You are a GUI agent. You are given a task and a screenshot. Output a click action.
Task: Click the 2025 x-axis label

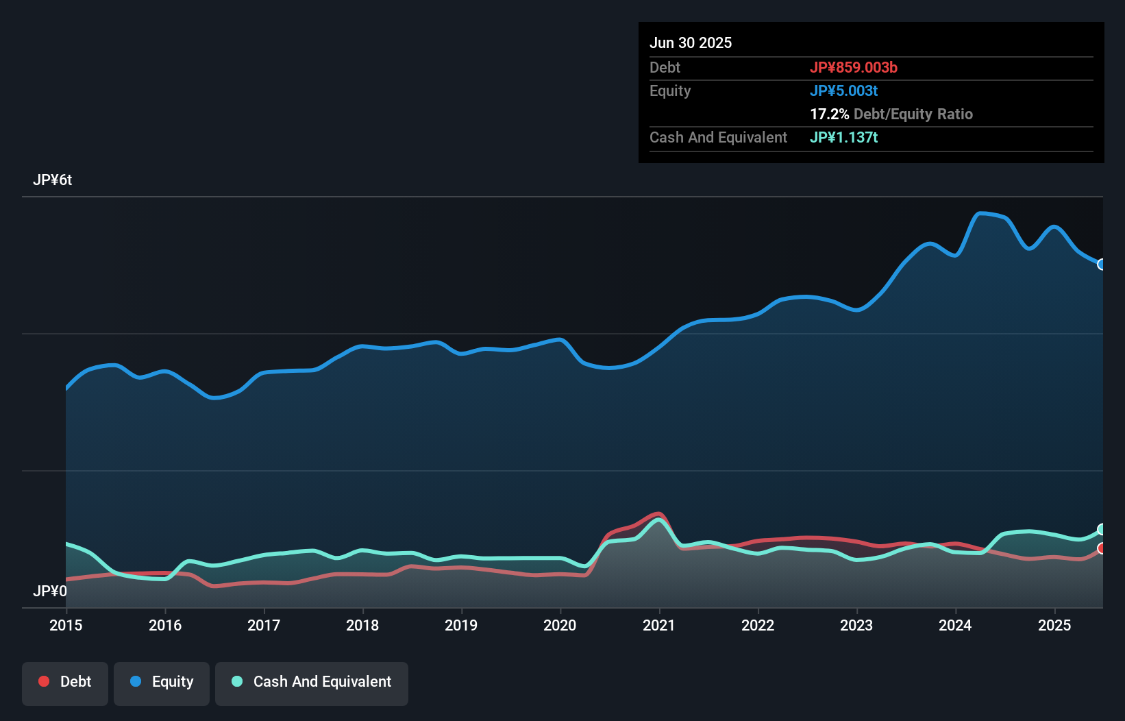[1054, 625]
